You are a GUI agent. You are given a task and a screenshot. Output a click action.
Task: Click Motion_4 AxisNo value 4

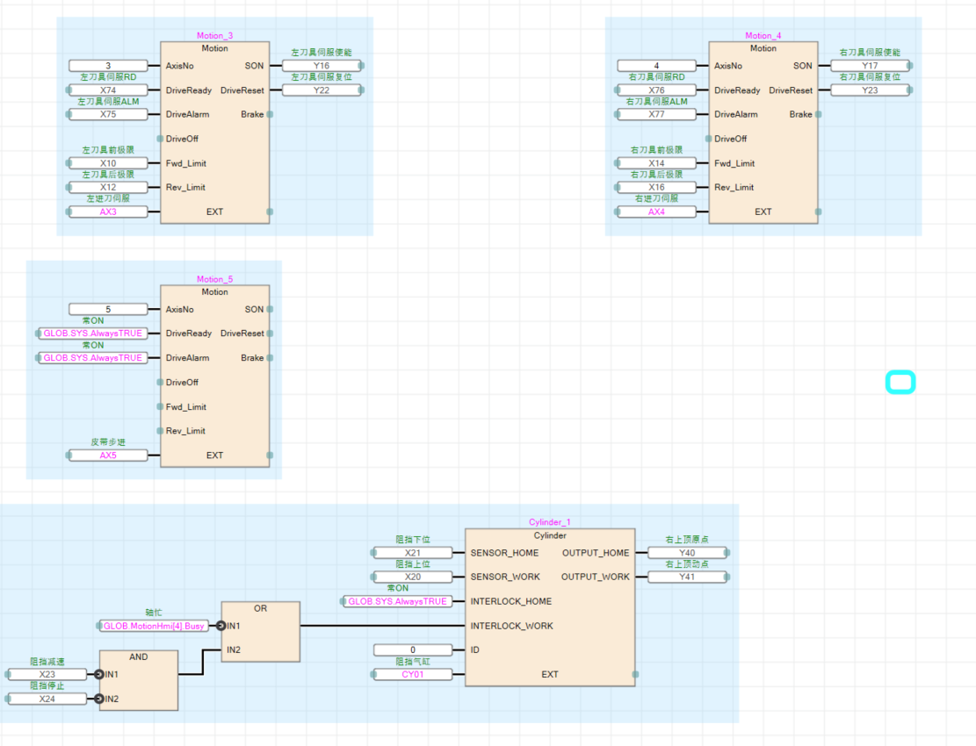[656, 66]
